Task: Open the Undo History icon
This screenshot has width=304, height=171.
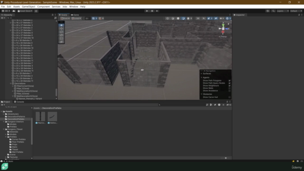Action: point(268,11)
